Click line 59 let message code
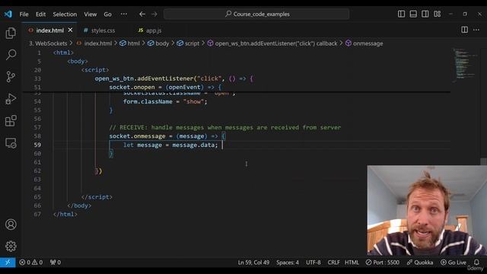487x274 pixels. tap(170, 145)
